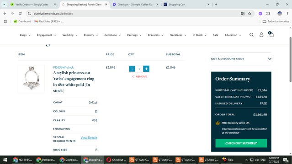Open the apps grid in bookmarks bar

tap(5, 21)
